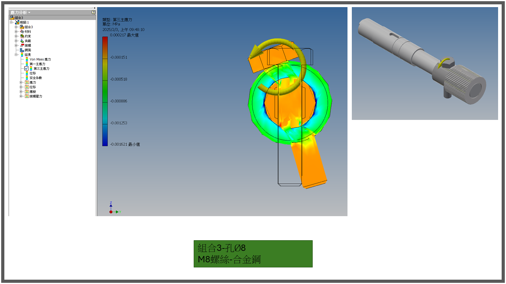Select the 材料 materials icon in the tree

(x=22, y=32)
